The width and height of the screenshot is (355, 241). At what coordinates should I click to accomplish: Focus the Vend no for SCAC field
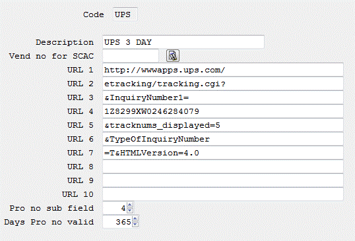131,56
